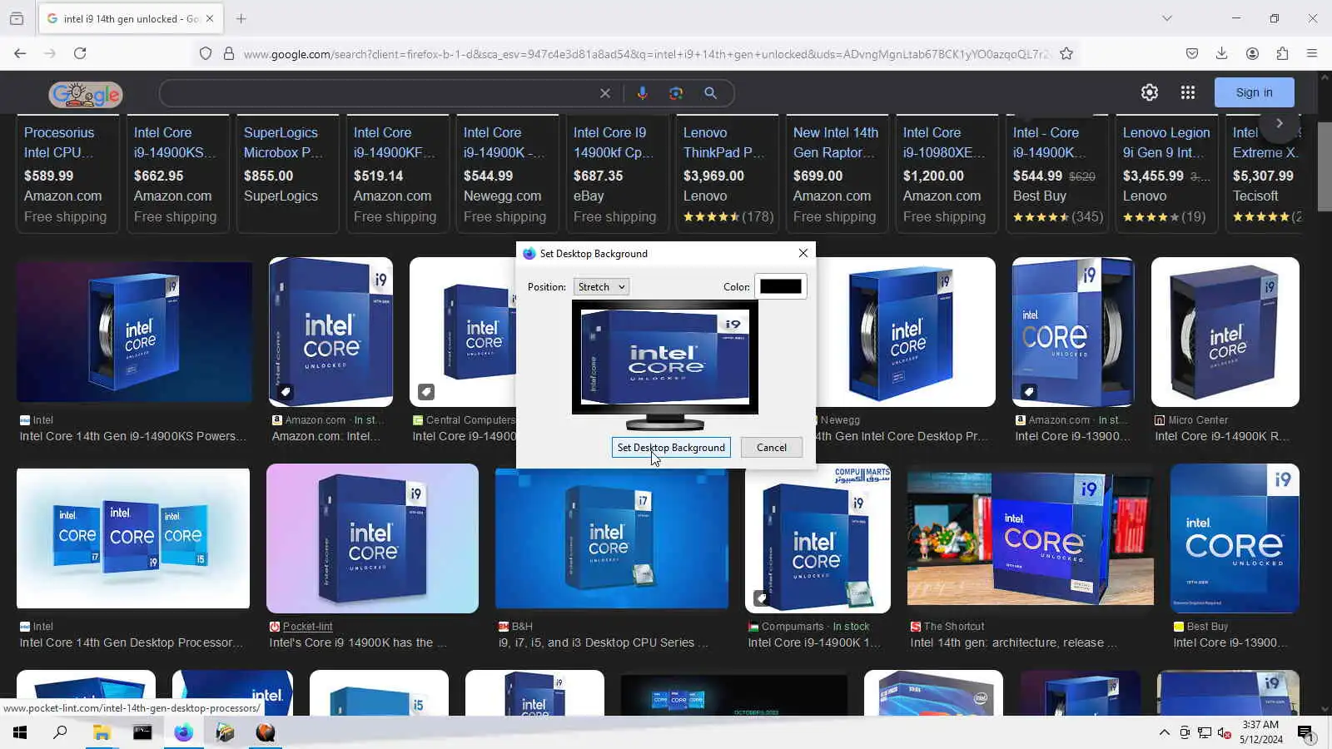Image resolution: width=1332 pixels, height=749 pixels.
Task: Open three-box Intel Desktop Processor image
Action: (133, 538)
